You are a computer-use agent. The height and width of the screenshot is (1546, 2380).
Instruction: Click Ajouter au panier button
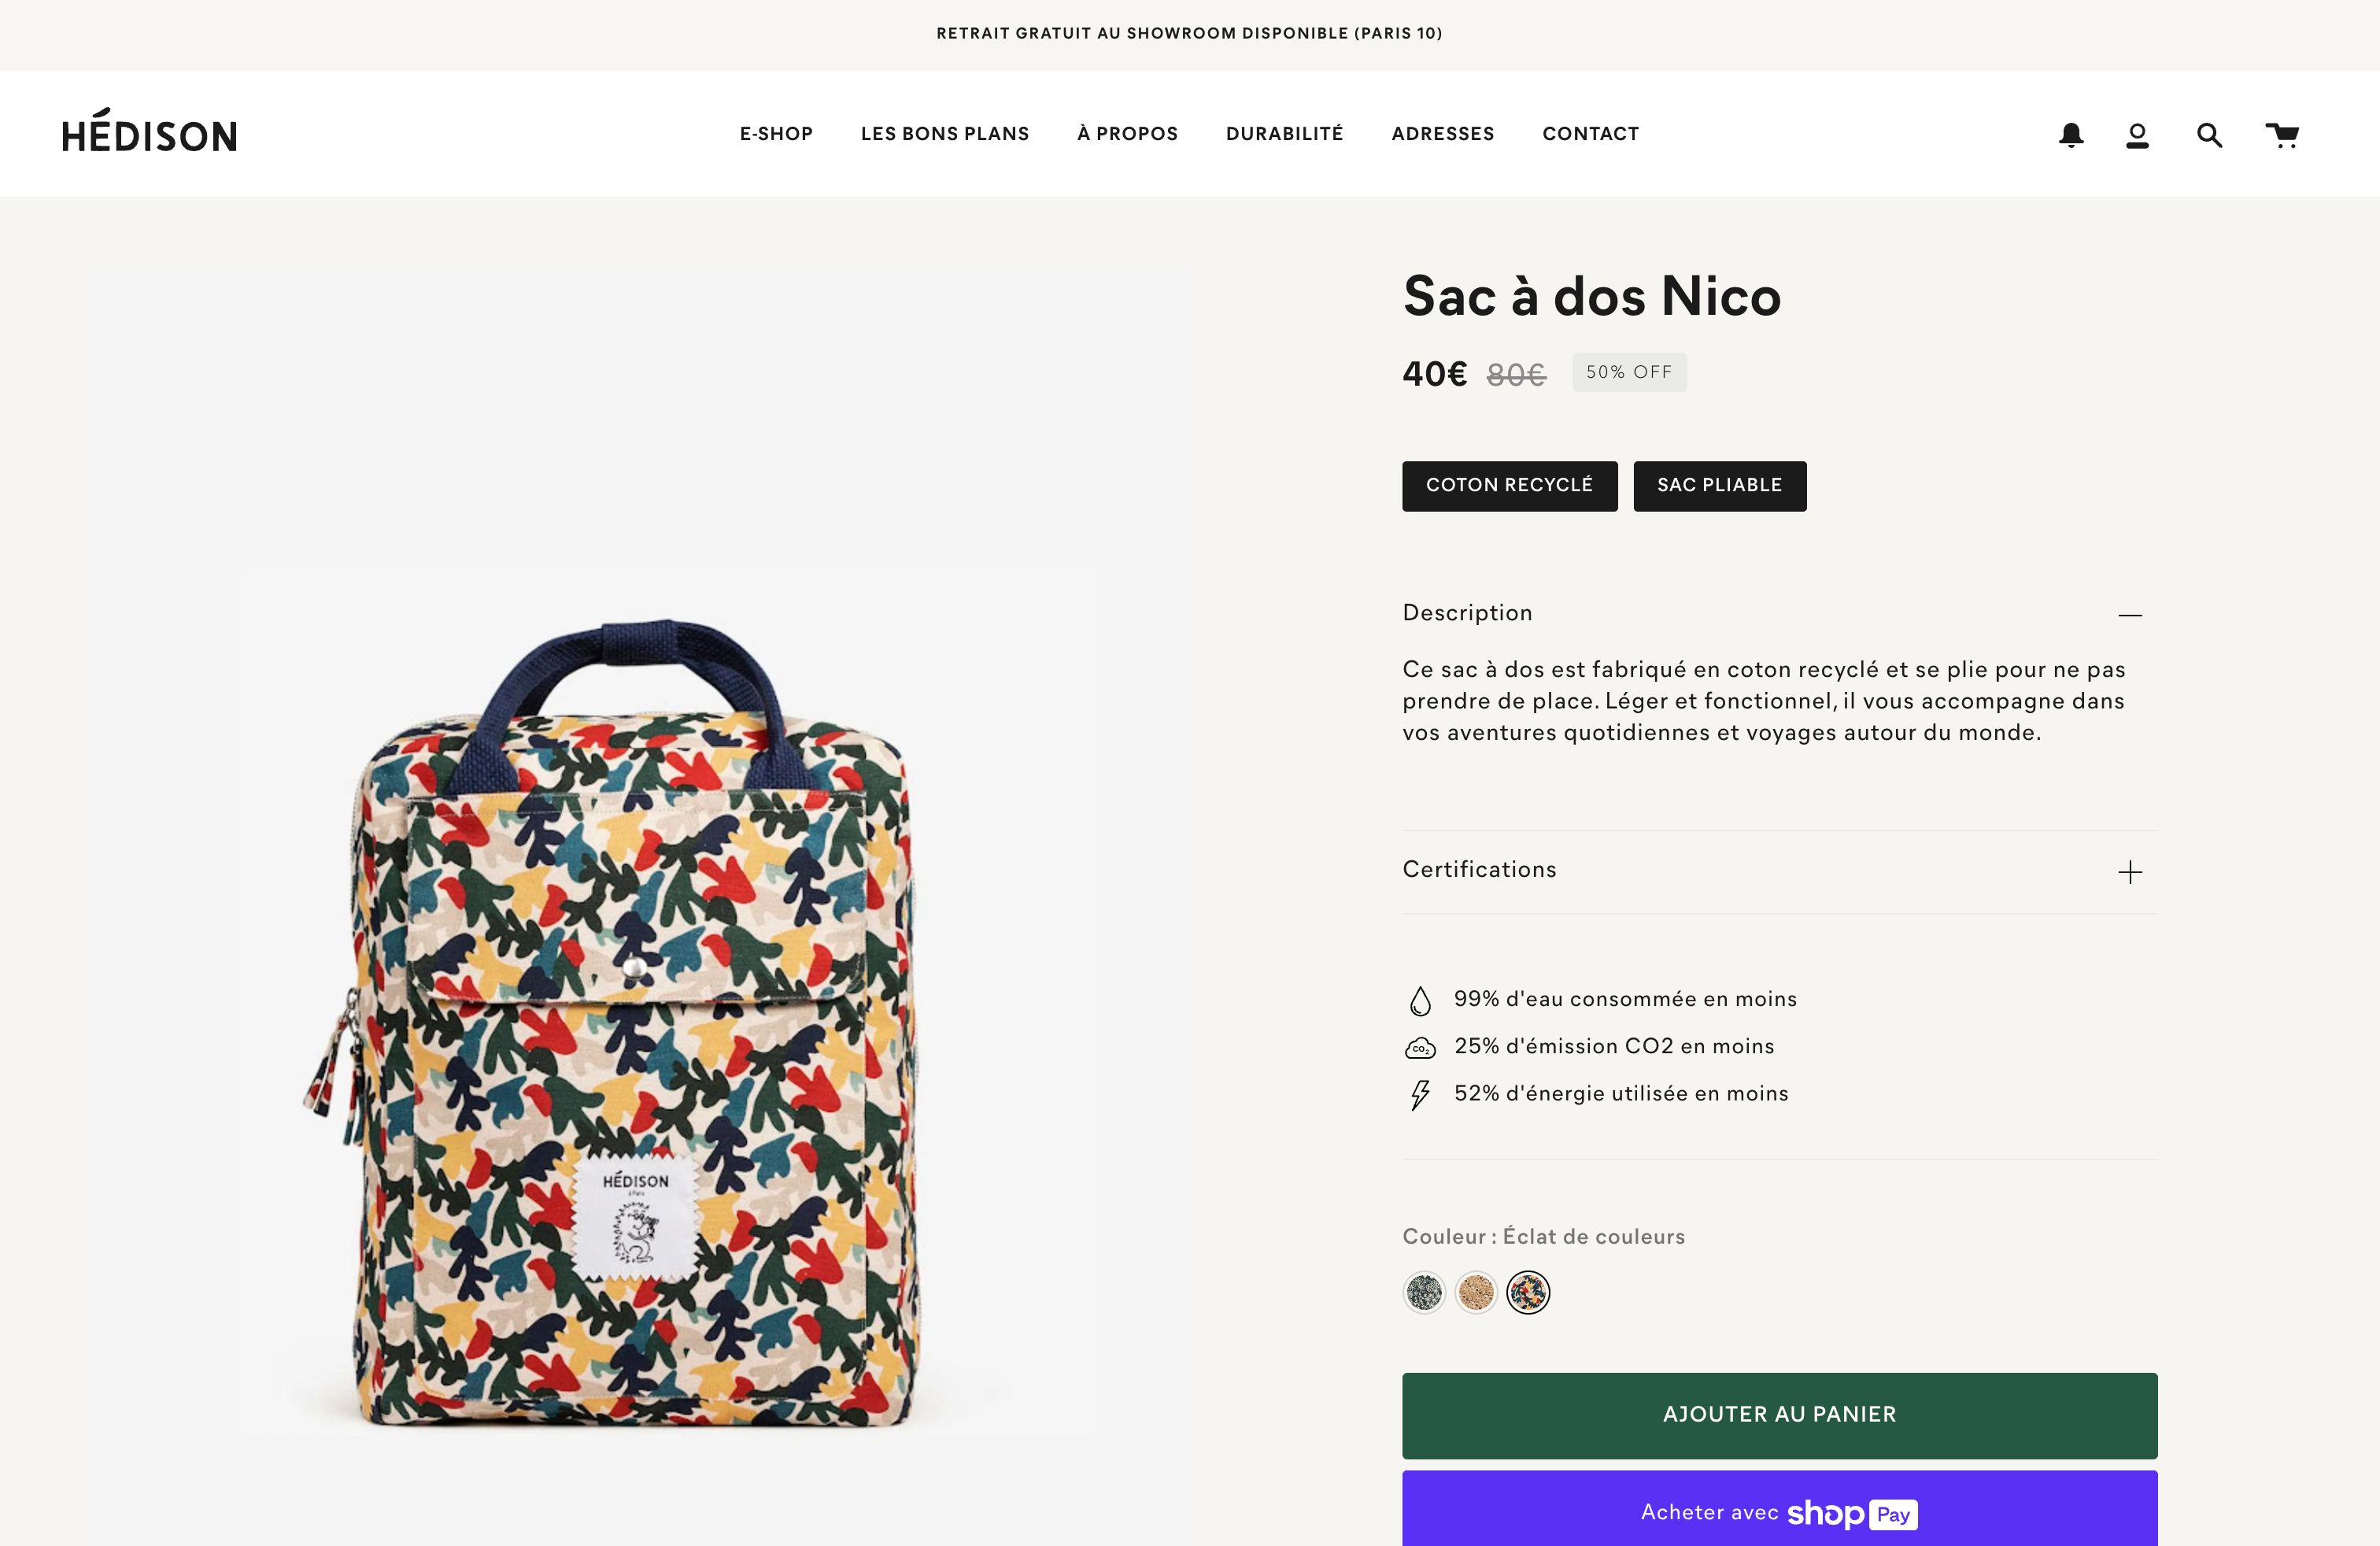tap(1779, 1415)
